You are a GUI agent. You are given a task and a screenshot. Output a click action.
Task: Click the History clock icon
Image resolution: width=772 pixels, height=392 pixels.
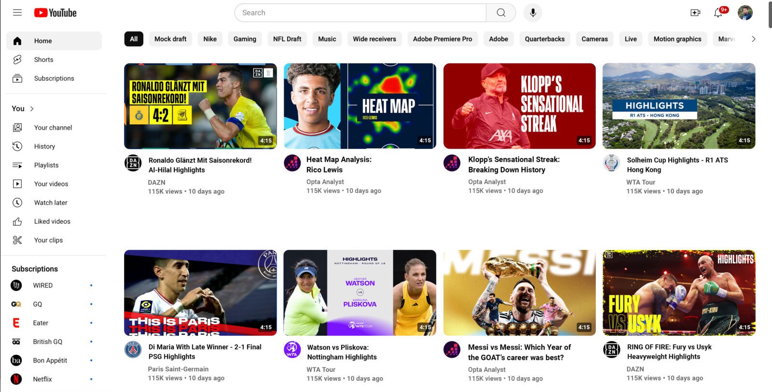pos(17,147)
